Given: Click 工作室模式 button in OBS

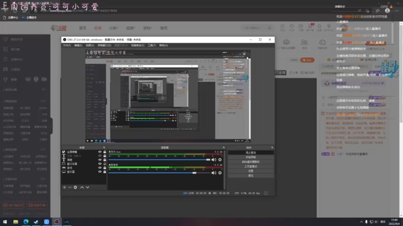Looking at the screenshot, I should (x=250, y=166).
